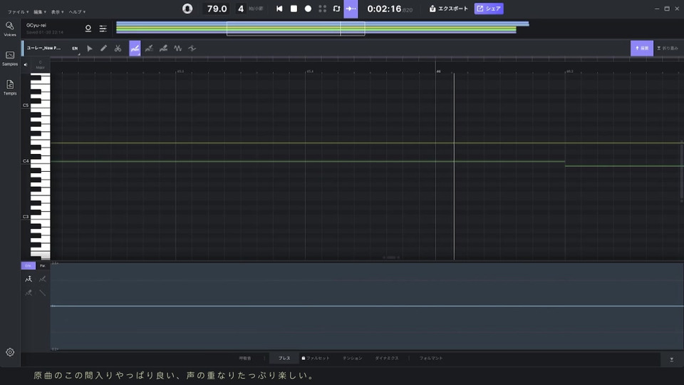Click the シェア button
The image size is (684, 385).
pos(489,9)
